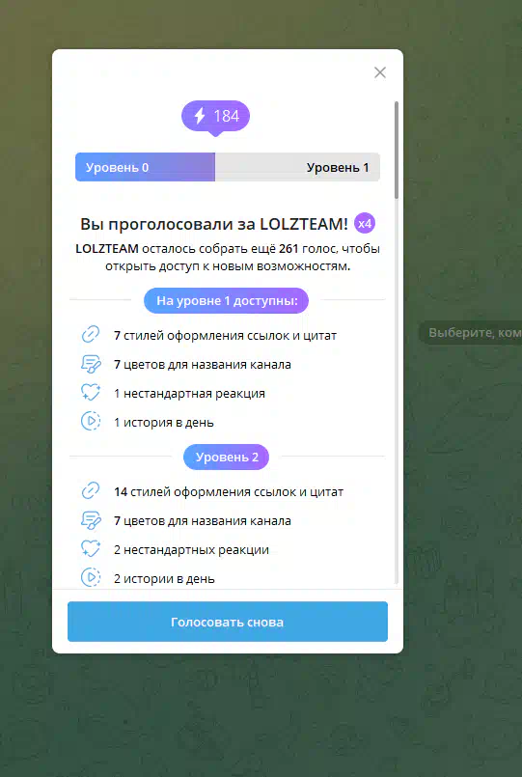Click the Вы проголосовали за LOLZTEAM heading

(x=214, y=224)
